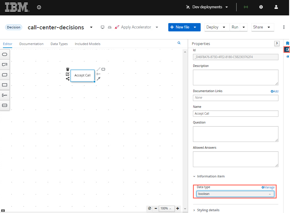Expand the Styling details section
Image resolution: width=290 pixels, height=213 pixels.
(x=206, y=210)
